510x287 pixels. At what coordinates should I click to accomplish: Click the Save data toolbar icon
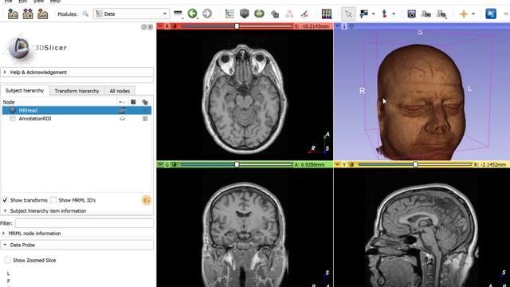pyautogui.click(x=42, y=14)
